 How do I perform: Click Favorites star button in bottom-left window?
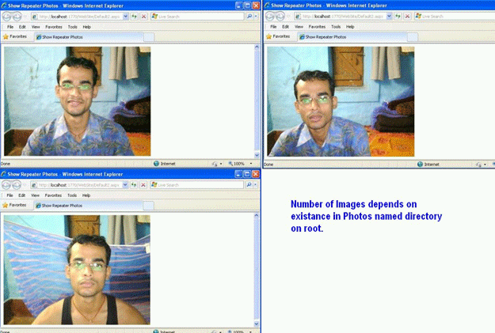[x=14, y=205]
